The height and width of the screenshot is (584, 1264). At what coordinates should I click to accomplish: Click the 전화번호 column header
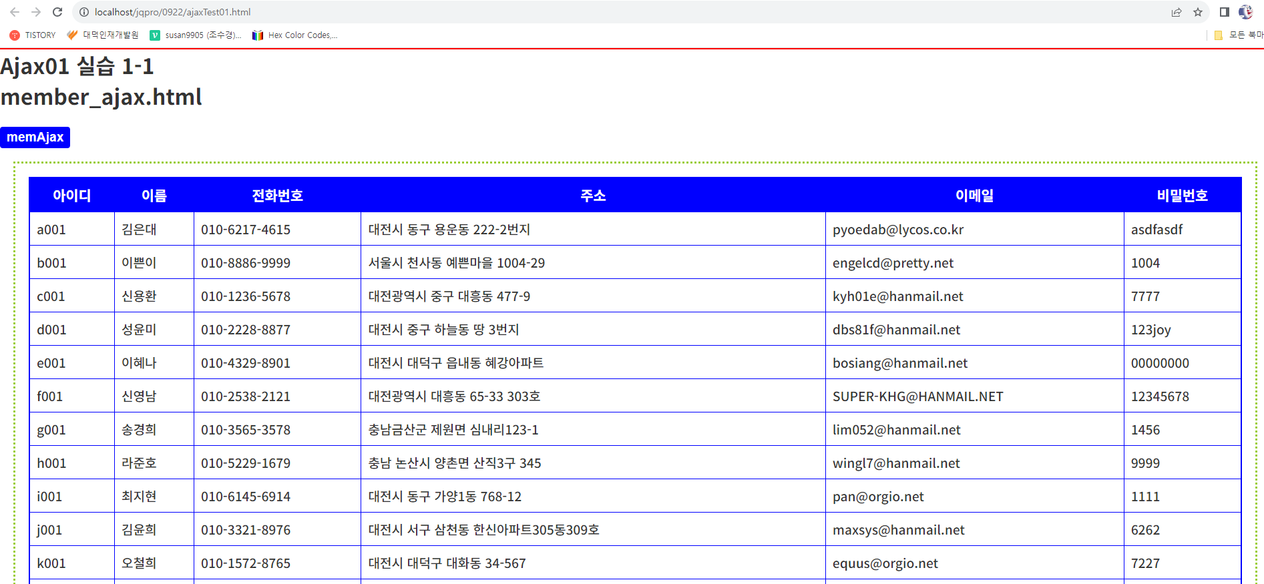tap(277, 196)
